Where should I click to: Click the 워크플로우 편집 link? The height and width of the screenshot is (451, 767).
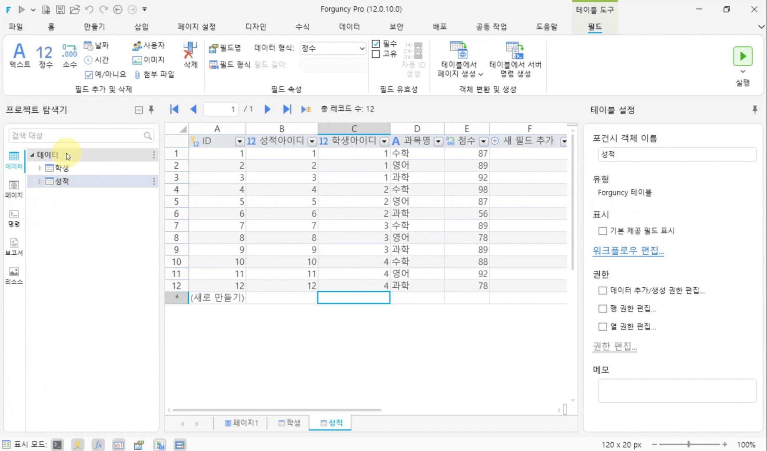628,251
